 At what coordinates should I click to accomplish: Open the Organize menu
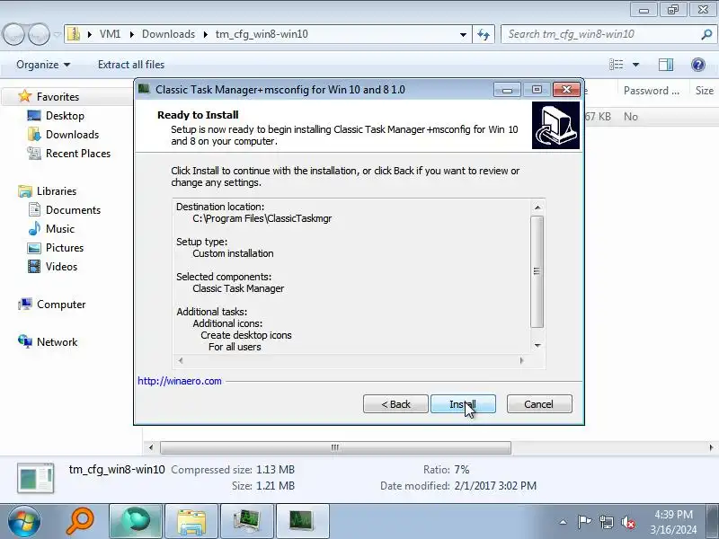[x=43, y=65]
